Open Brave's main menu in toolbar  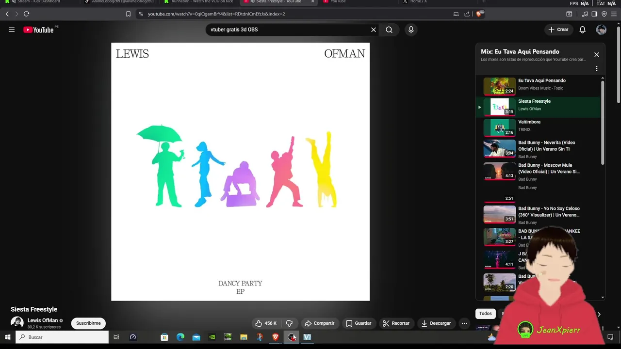pos(614,14)
